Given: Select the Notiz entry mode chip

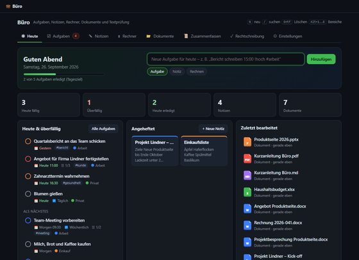Looking at the screenshot, I should tap(177, 72).
